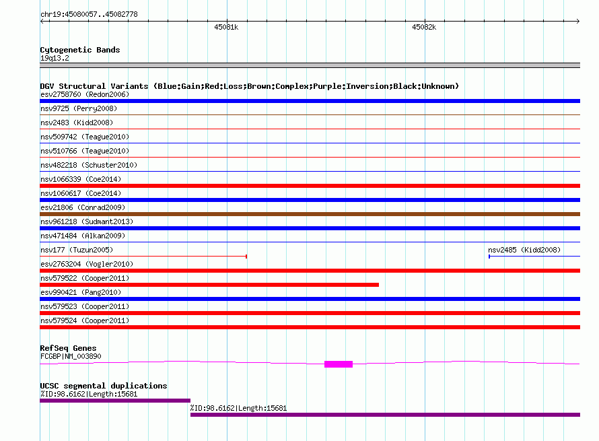Click the red bar under nsv579524
599x441 pixels.
point(310,327)
